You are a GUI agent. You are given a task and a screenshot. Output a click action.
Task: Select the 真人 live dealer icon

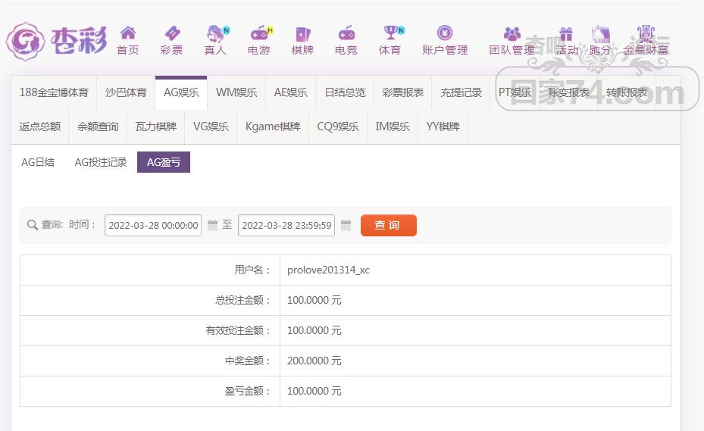tap(215, 34)
